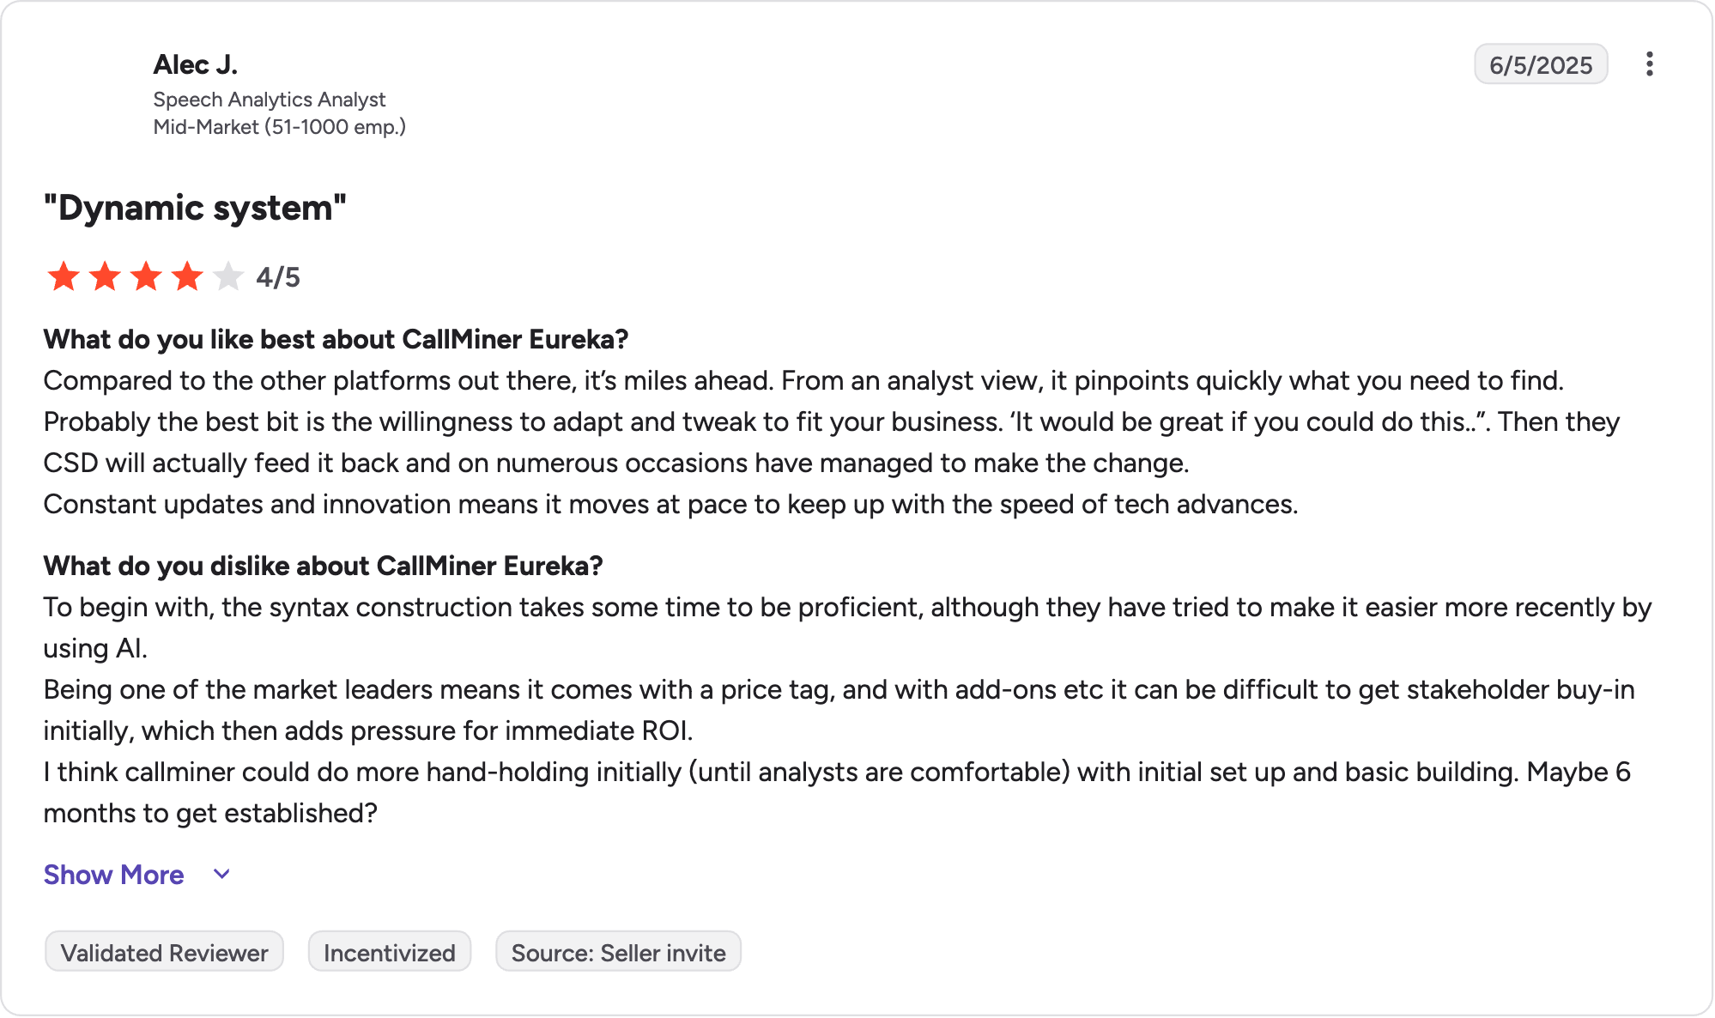Click the empty fifth star
Image resolution: width=1715 pixels, height=1018 pixels.
pos(228,276)
